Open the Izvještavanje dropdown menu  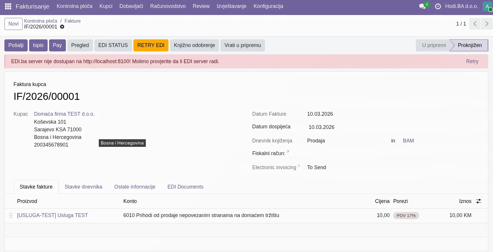231,6
